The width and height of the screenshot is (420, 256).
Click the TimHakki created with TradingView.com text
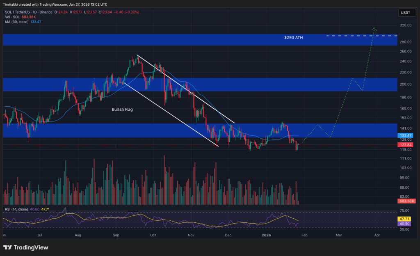tap(55, 4)
